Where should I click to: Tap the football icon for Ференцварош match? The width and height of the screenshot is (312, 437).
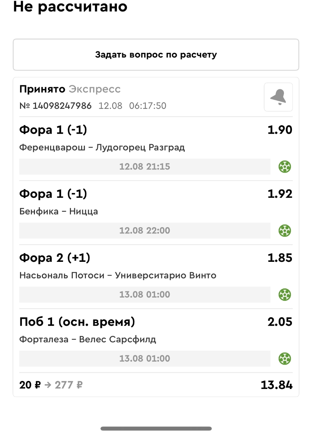(x=285, y=167)
